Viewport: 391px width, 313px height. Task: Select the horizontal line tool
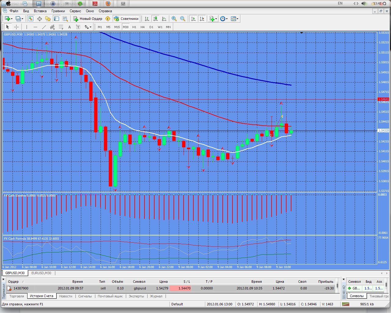(35, 27)
